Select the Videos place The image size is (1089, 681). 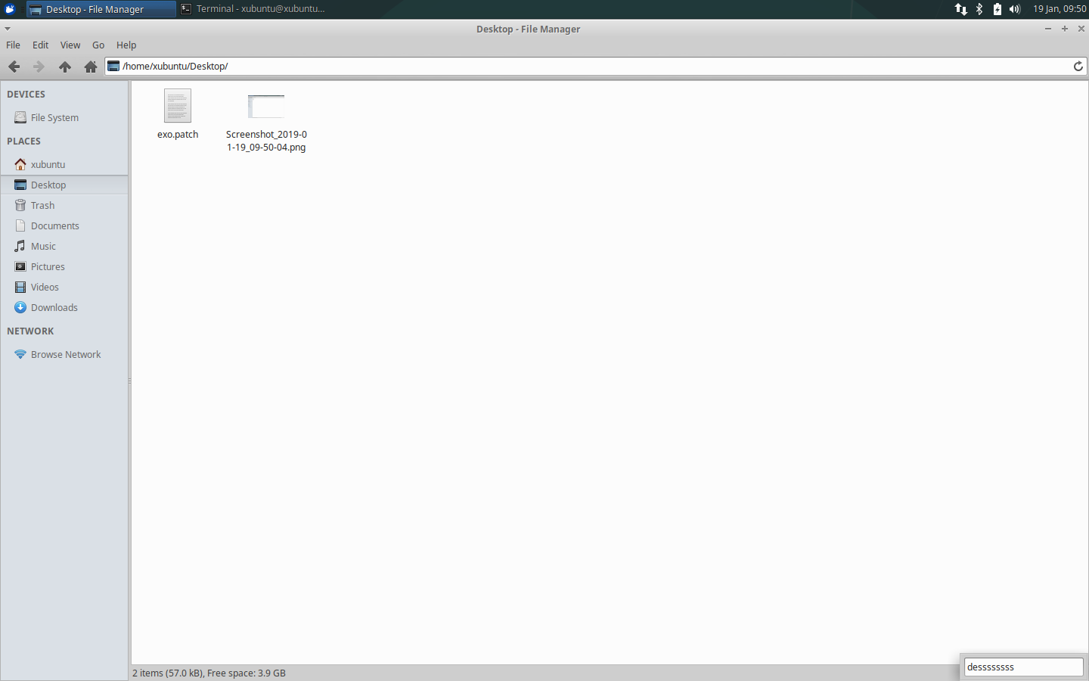click(x=45, y=287)
